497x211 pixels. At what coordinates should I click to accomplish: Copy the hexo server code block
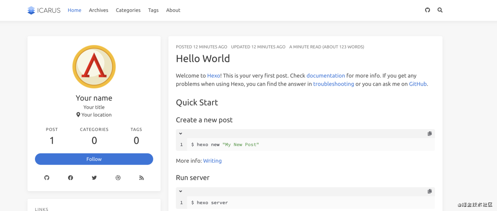pos(429,191)
